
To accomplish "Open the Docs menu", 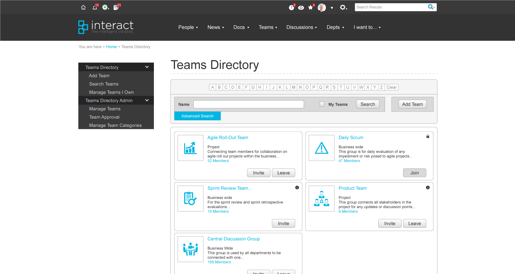I will coord(241,27).
